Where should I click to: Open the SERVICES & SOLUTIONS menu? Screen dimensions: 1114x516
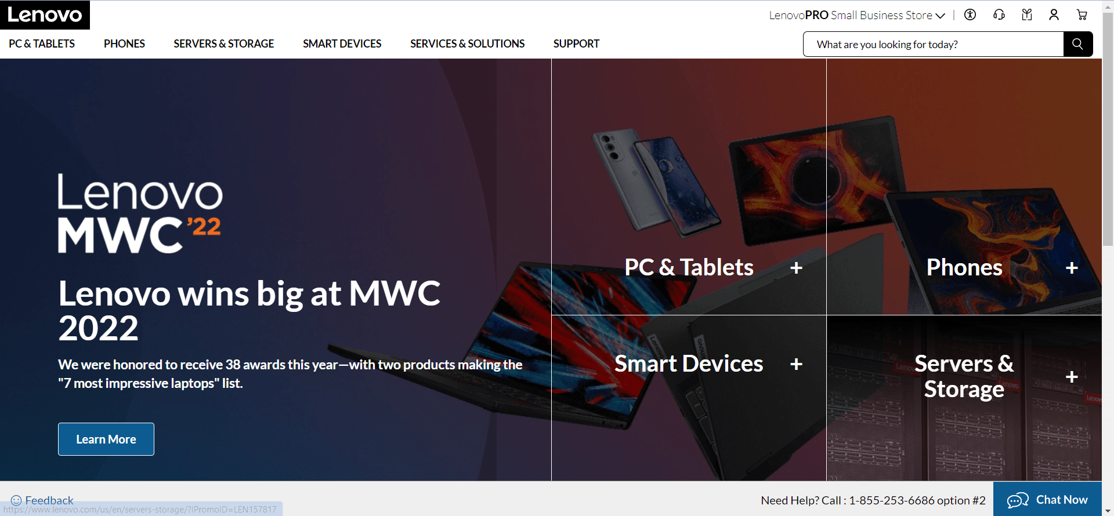pyautogui.click(x=467, y=43)
